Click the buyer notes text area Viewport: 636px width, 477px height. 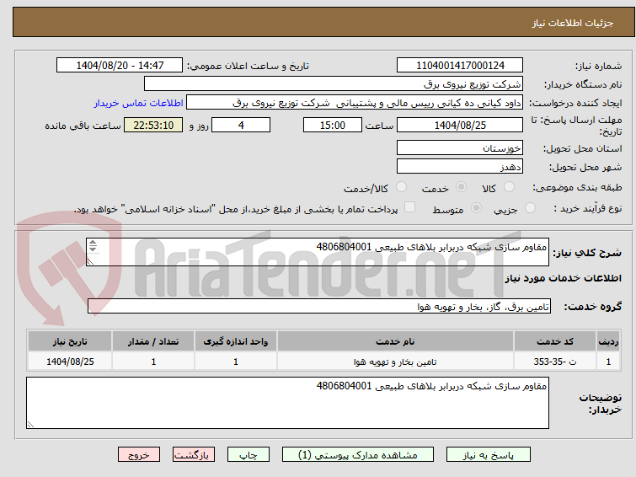click(287, 403)
